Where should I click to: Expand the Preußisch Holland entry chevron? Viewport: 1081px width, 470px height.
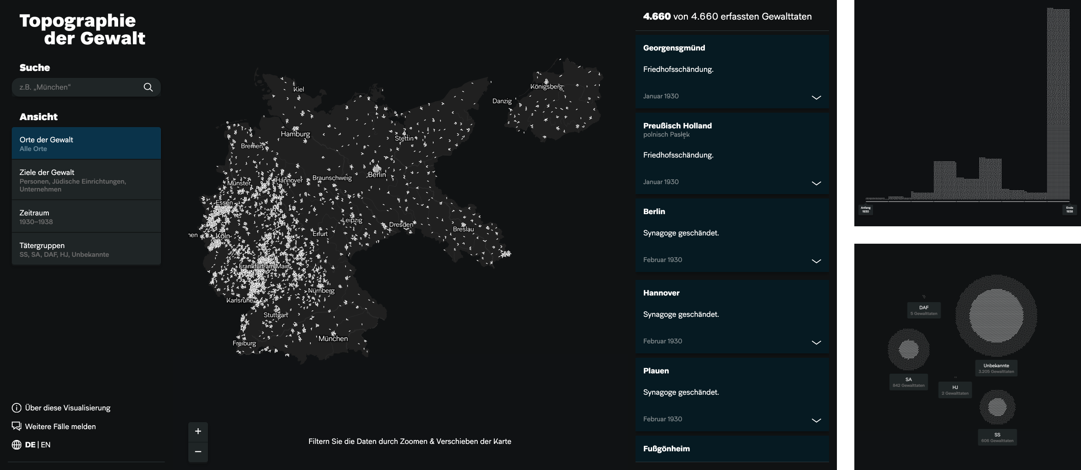tap(816, 183)
